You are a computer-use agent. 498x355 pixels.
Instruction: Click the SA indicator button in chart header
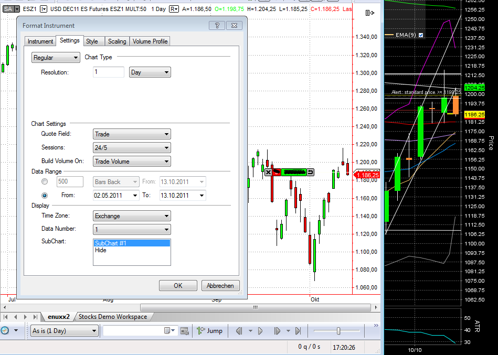[x=11, y=9]
